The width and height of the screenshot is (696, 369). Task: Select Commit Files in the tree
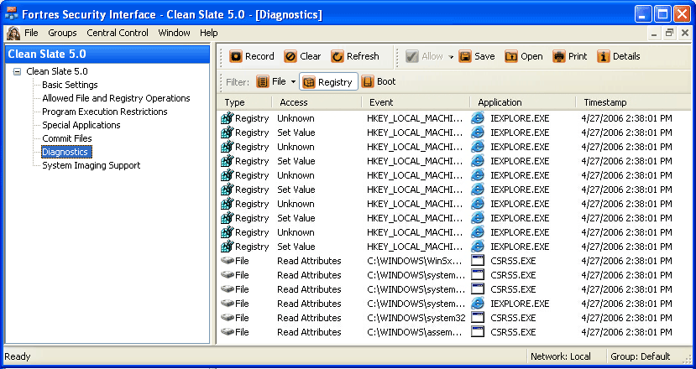[x=67, y=138]
